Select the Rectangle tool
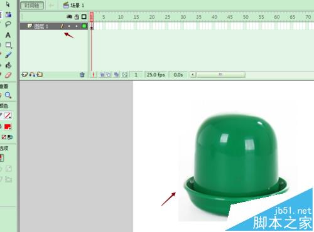Screen dimensions: 314x232 pyautogui.click(x=8, y=45)
